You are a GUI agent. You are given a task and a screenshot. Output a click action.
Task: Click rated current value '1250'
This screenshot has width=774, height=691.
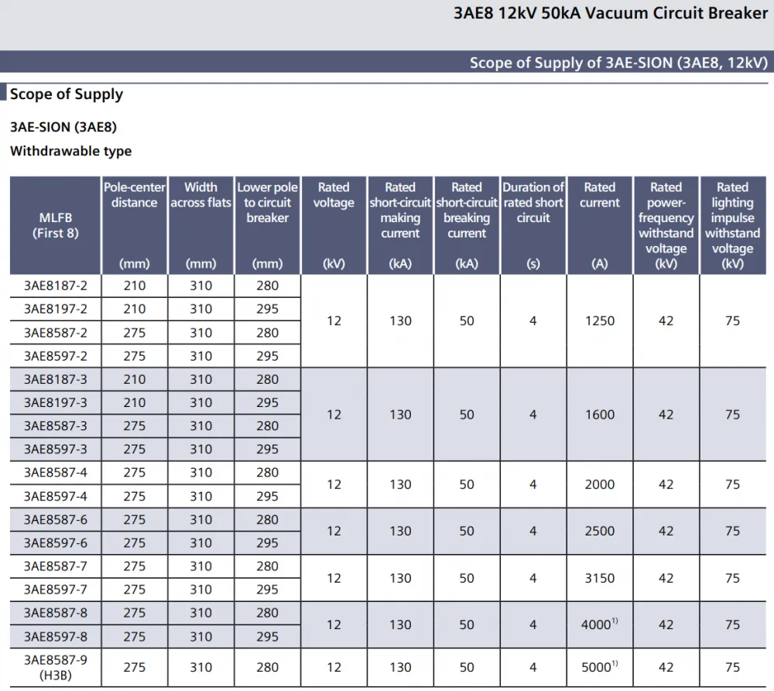pyautogui.click(x=600, y=321)
